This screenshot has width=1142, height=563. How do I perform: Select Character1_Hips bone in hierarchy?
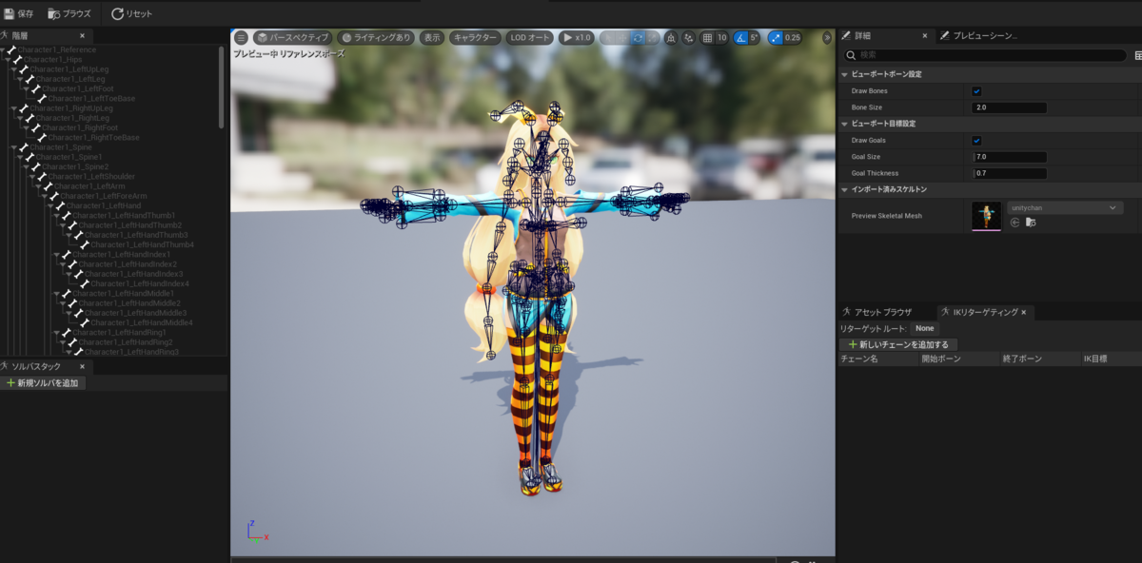pyautogui.click(x=53, y=59)
